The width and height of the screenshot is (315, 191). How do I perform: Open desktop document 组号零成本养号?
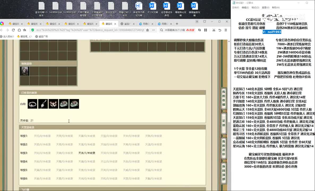pyautogui.click(x=167, y=9)
